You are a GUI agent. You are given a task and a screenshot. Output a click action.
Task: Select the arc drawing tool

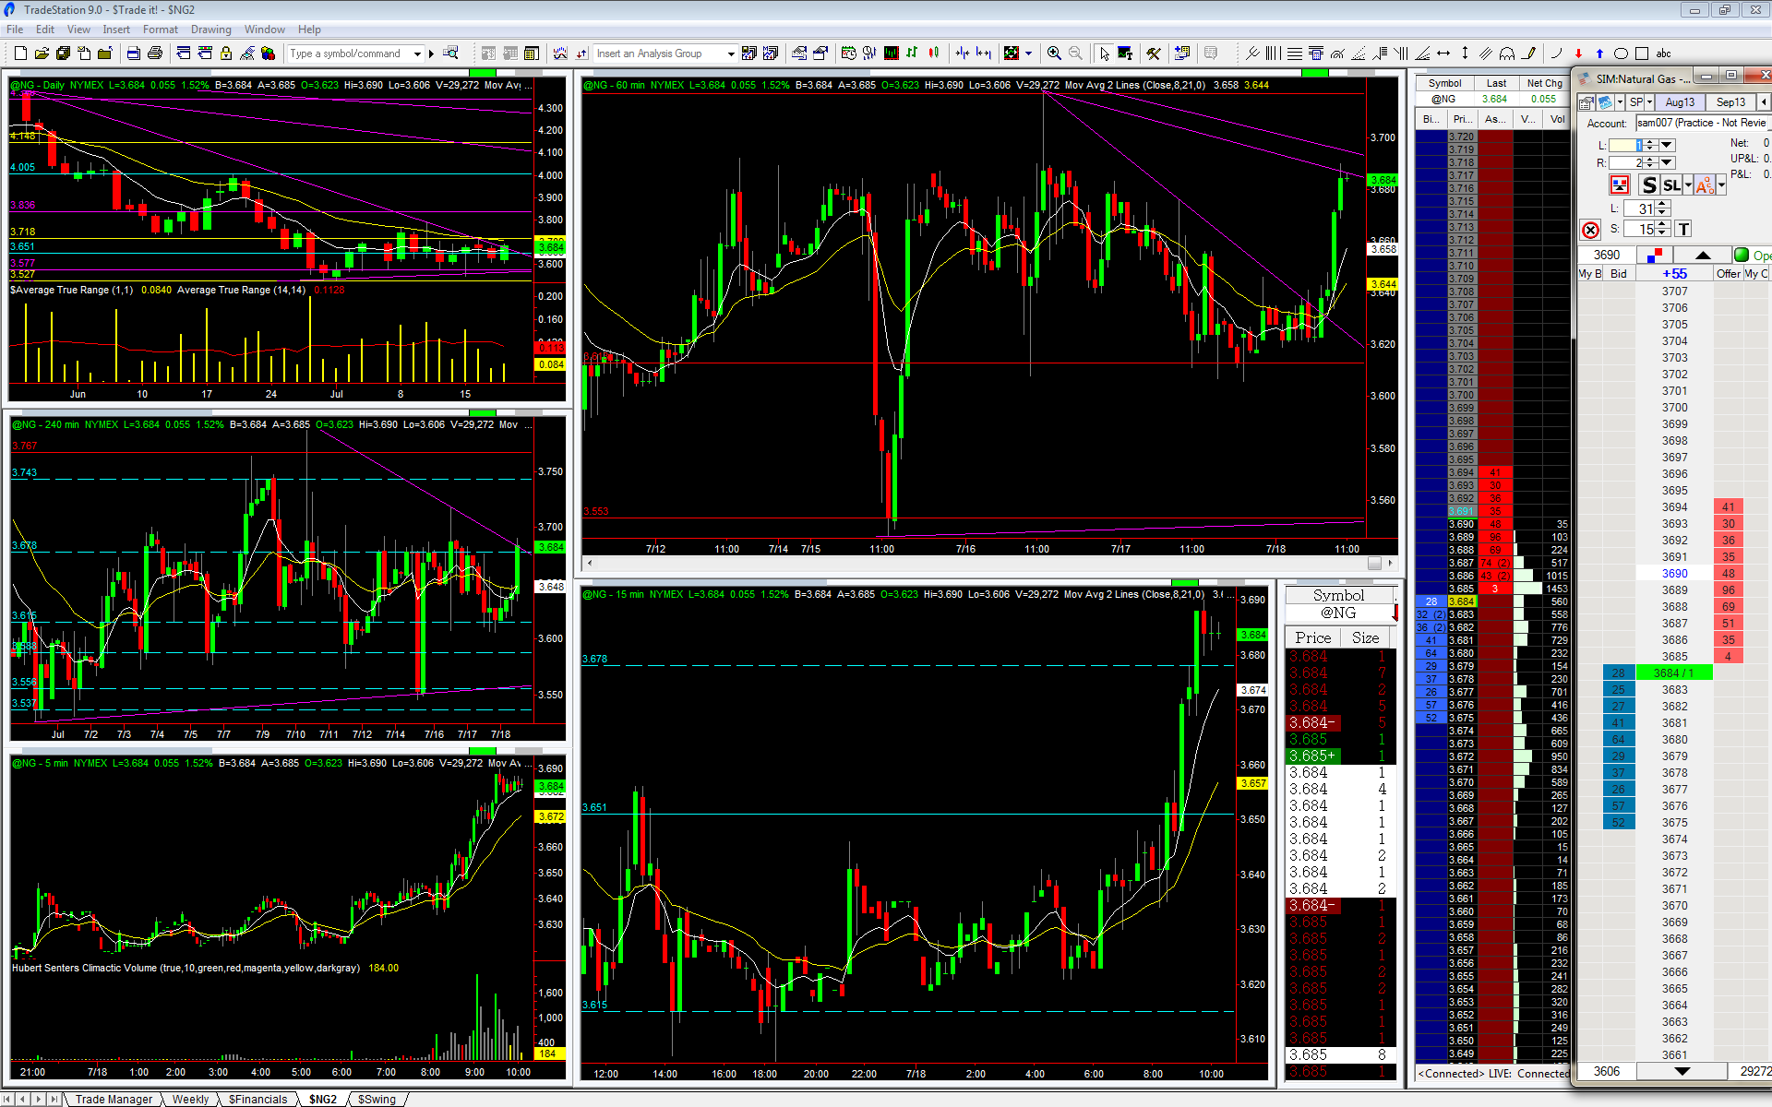[x=1557, y=54]
